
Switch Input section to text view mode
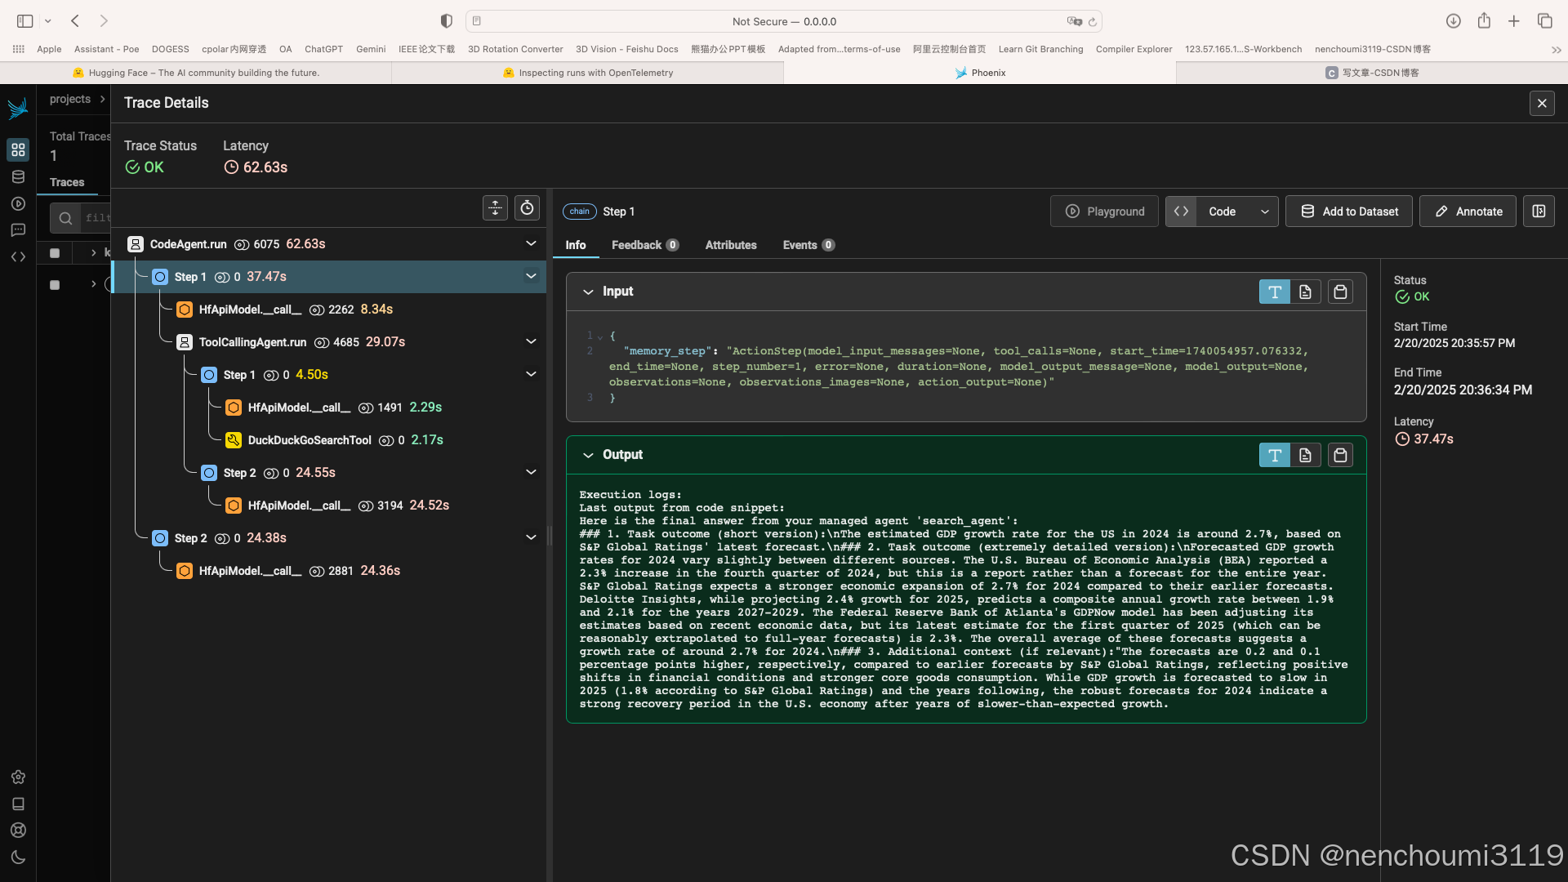(1274, 292)
